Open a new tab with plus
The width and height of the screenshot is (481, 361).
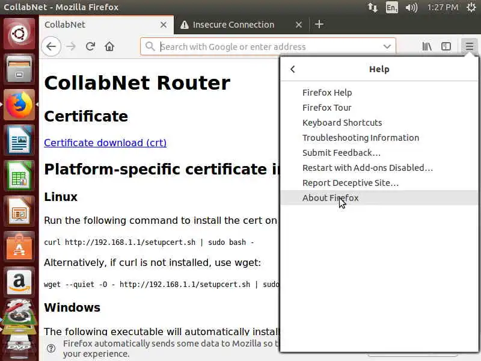click(x=319, y=24)
